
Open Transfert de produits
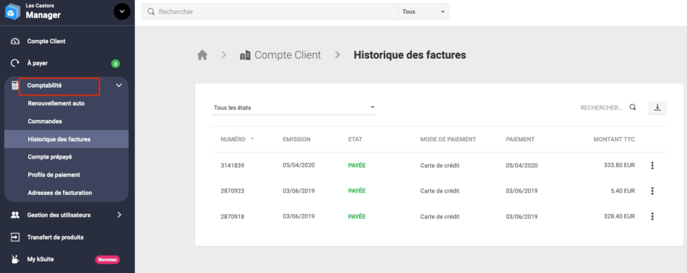click(55, 237)
